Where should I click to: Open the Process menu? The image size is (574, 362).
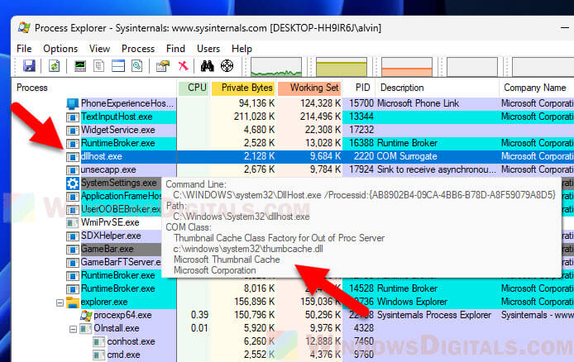point(138,49)
